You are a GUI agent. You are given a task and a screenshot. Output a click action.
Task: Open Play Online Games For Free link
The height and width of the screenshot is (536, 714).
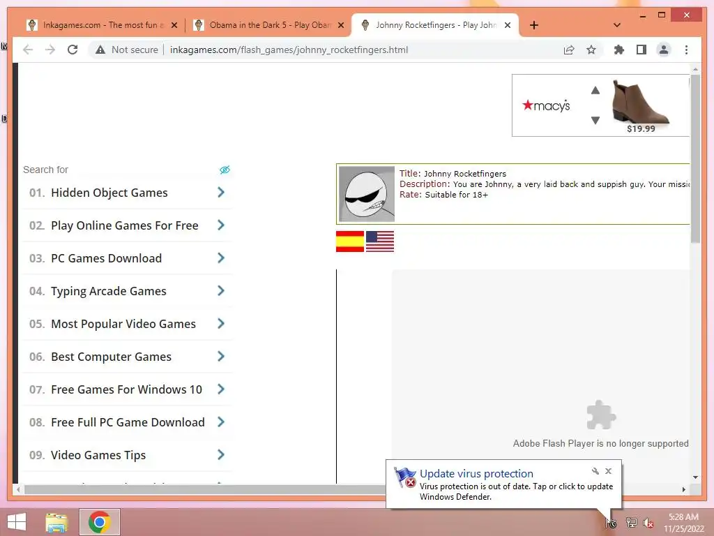point(125,225)
